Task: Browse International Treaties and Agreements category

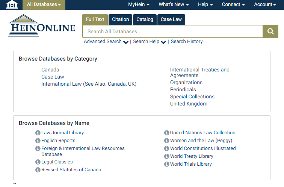Action: pos(199,73)
